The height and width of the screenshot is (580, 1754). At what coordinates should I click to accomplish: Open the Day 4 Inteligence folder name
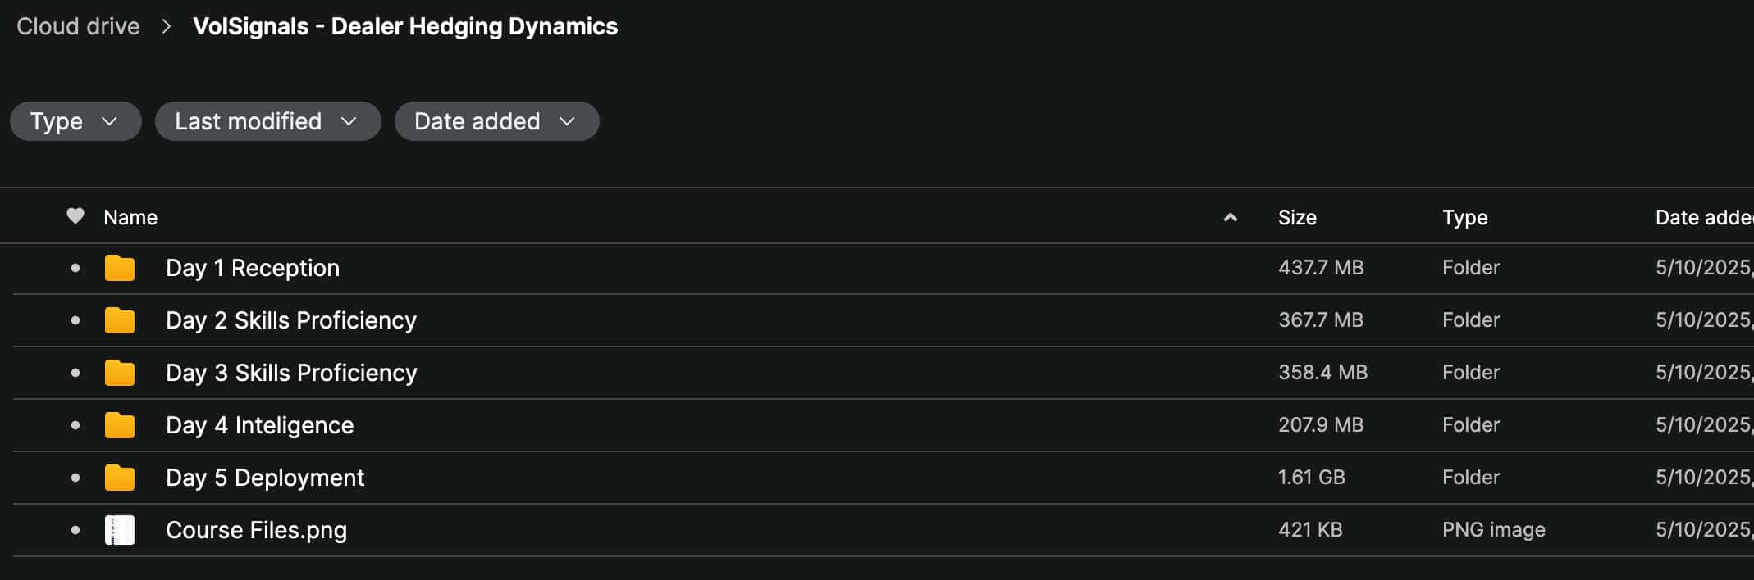[259, 425]
